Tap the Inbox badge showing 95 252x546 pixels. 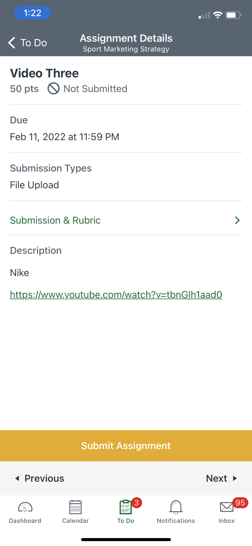(x=240, y=503)
